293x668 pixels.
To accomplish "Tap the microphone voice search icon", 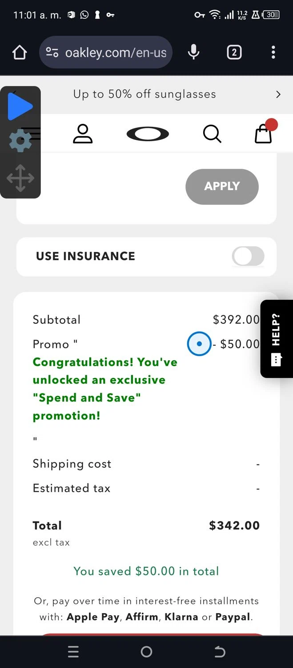I will (193, 53).
